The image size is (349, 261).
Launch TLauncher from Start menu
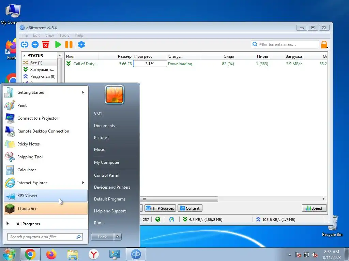(x=46, y=209)
